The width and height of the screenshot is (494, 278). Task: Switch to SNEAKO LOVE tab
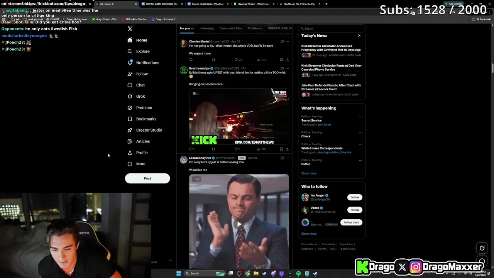(280, 28)
